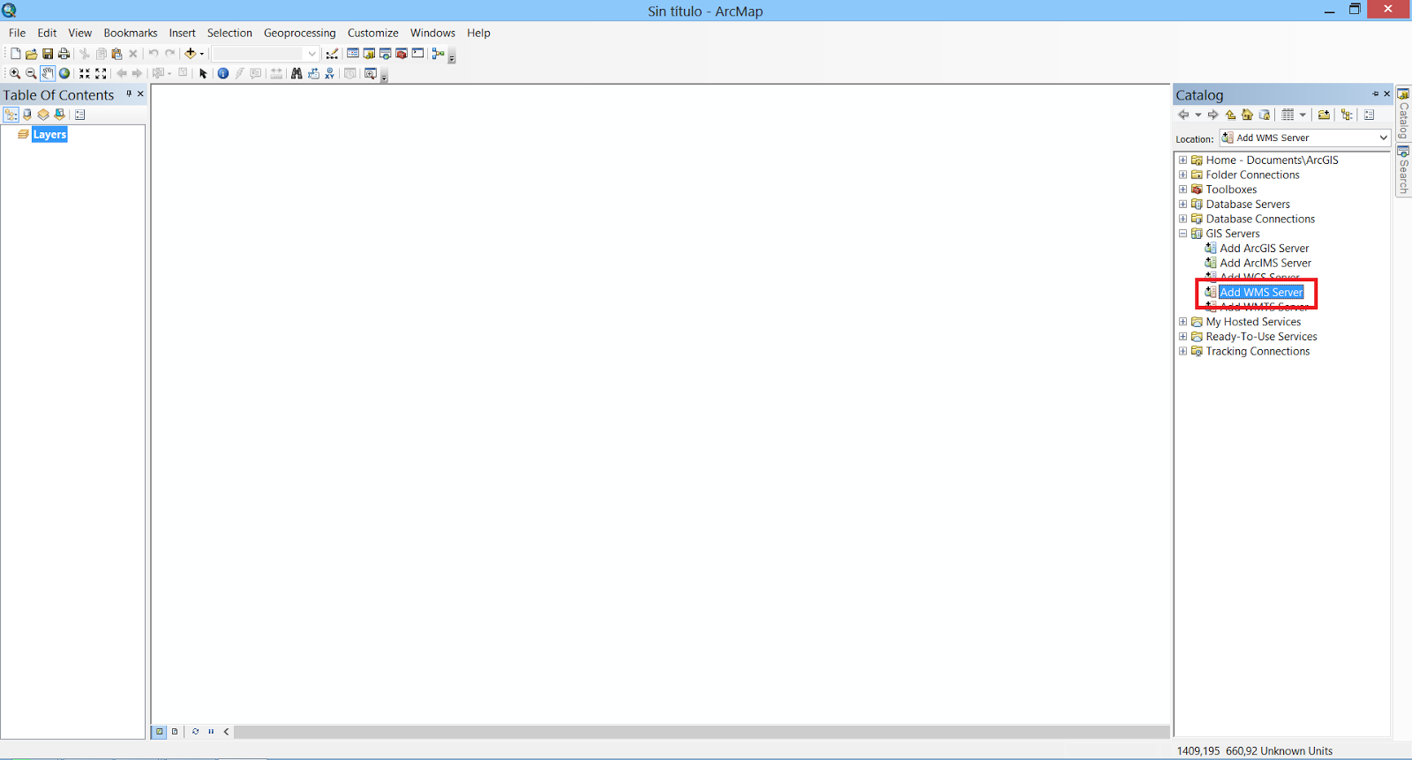Click the Full Extent globe icon
This screenshot has height=760, width=1412.
tap(64, 73)
